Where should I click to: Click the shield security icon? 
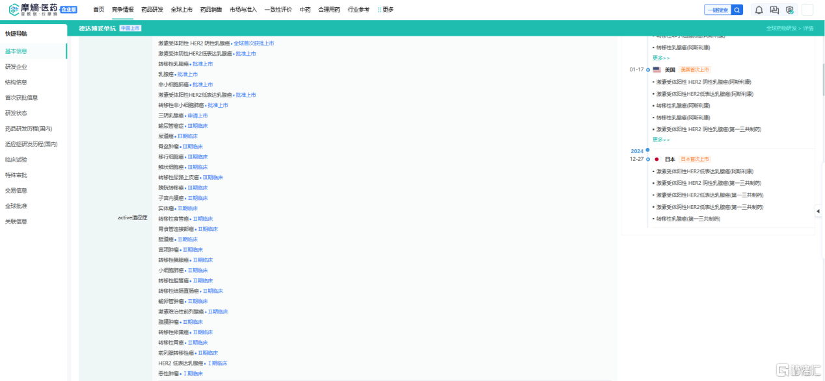click(789, 10)
